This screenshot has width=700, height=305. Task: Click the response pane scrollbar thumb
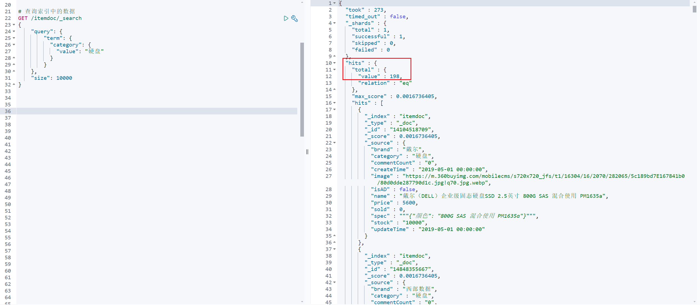[694, 9]
